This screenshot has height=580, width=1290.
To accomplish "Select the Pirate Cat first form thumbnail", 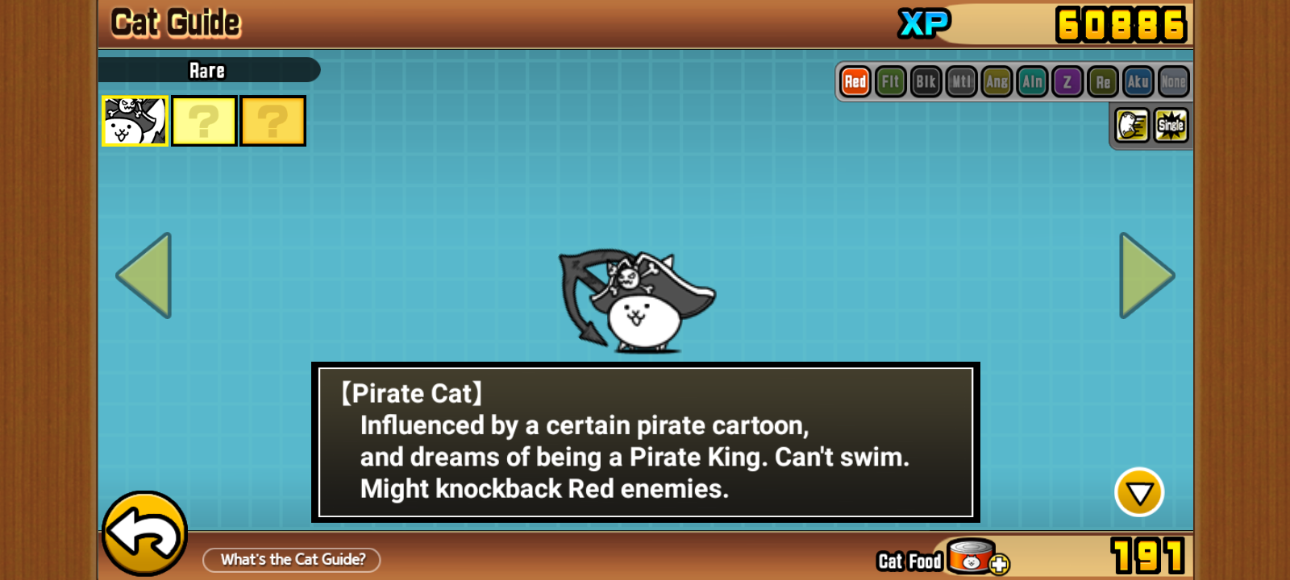I will click(135, 121).
